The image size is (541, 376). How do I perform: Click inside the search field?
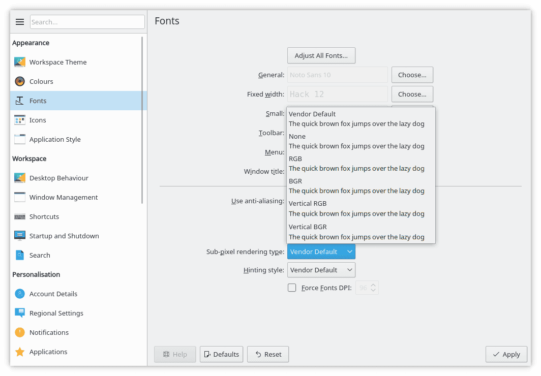(x=87, y=22)
